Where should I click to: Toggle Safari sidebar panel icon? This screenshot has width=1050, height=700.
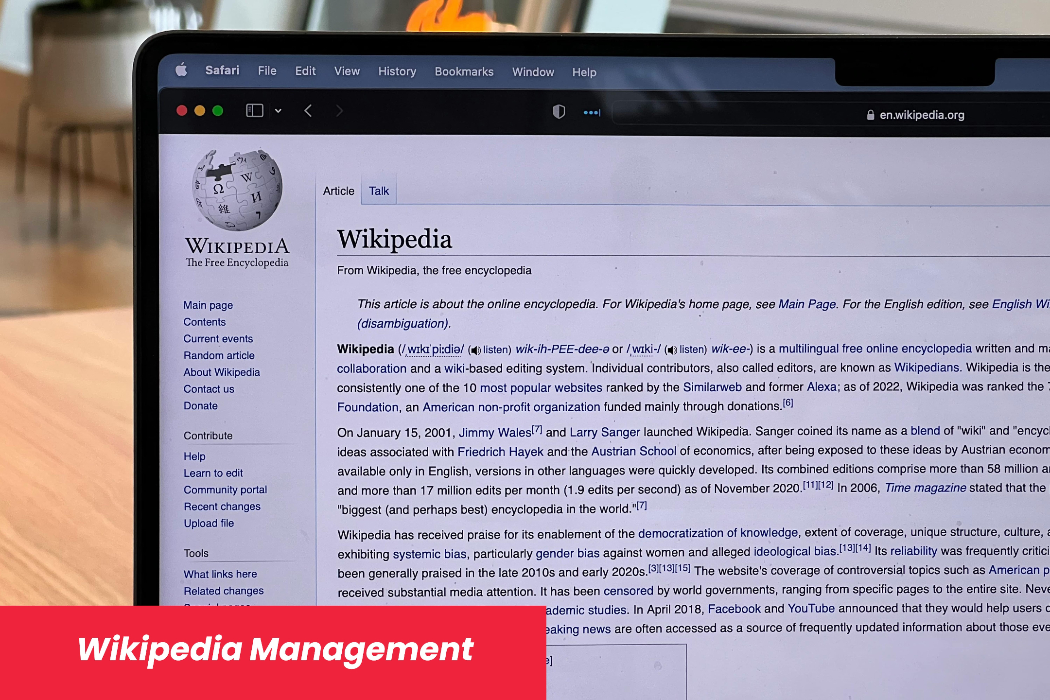tap(254, 111)
